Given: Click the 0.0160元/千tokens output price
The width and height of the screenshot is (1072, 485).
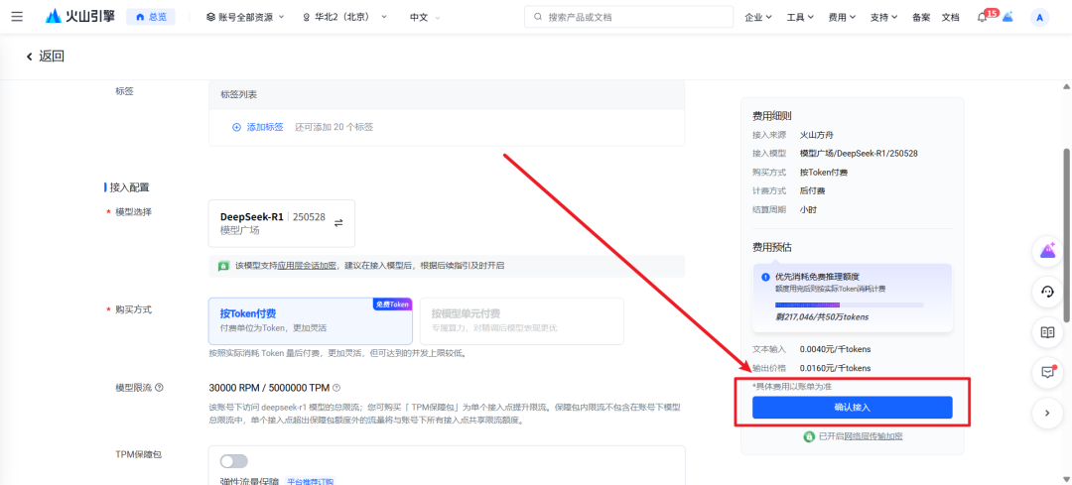Looking at the screenshot, I should [836, 368].
